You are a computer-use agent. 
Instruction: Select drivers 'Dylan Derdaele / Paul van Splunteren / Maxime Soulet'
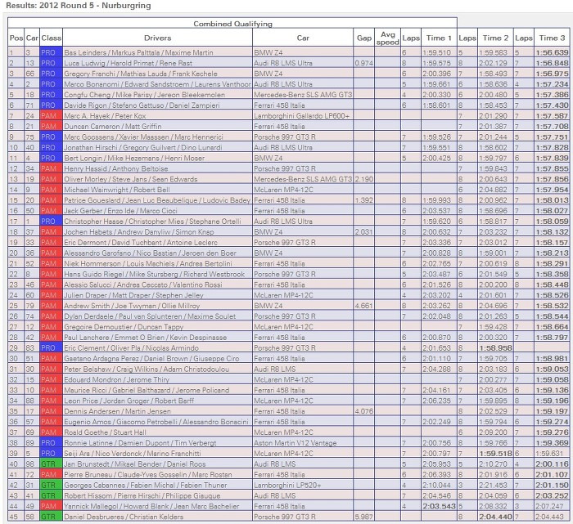click(x=150, y=316)
